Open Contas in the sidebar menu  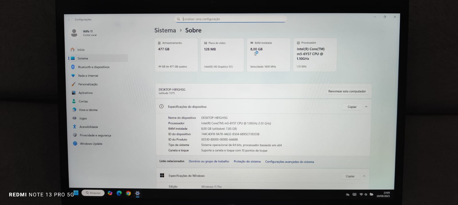pyautogui.click(x=83, y=101)
